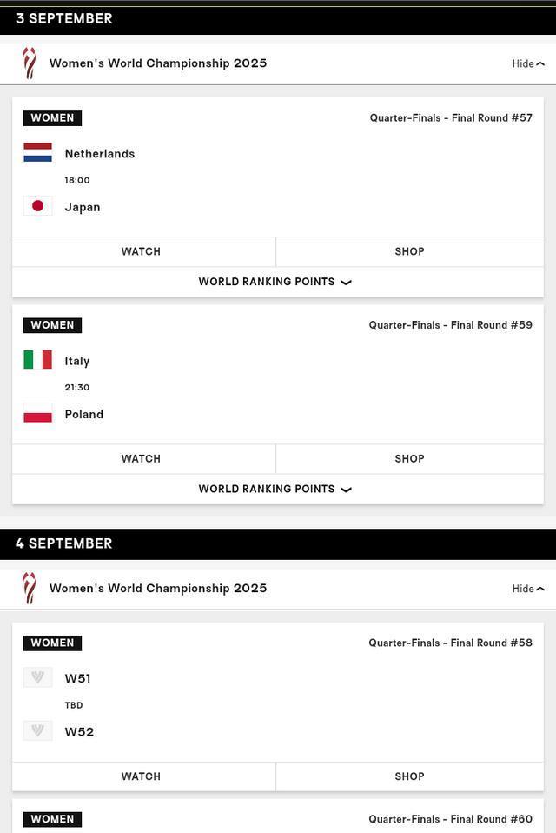Hide the 4 September championship matches
This screenshot has height=833, width=556.
[528, 589]
